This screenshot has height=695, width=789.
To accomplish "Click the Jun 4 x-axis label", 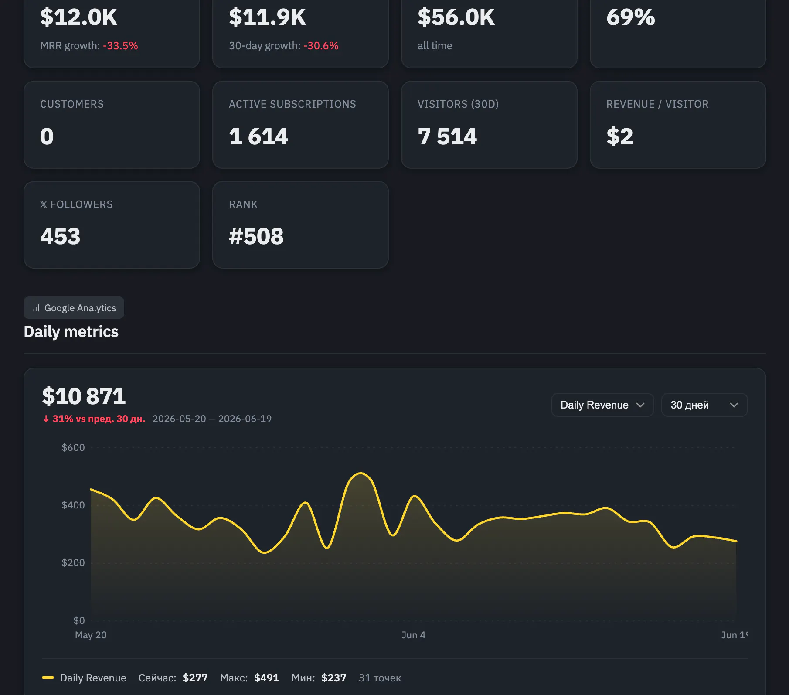I will [413, 635].
